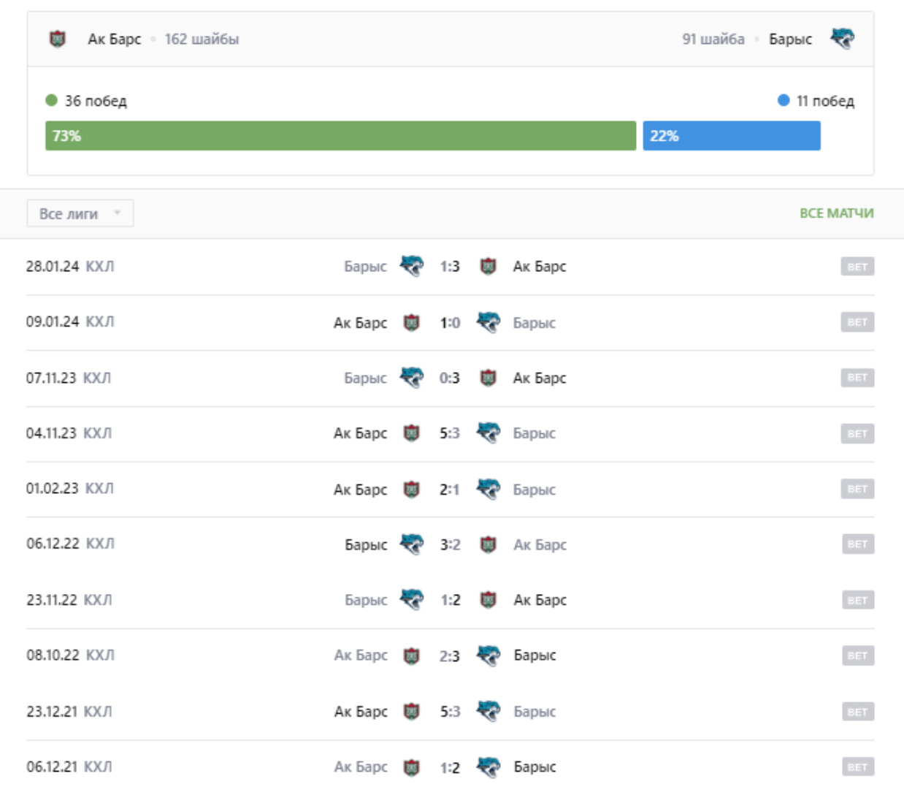Open the 2:3 score of 08.10.22 match
904x795 pixels.
coord(450,655)
